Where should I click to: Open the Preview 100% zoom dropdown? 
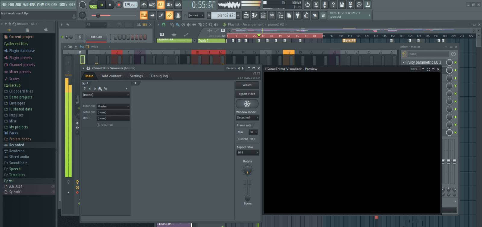[x=415, y=69]
